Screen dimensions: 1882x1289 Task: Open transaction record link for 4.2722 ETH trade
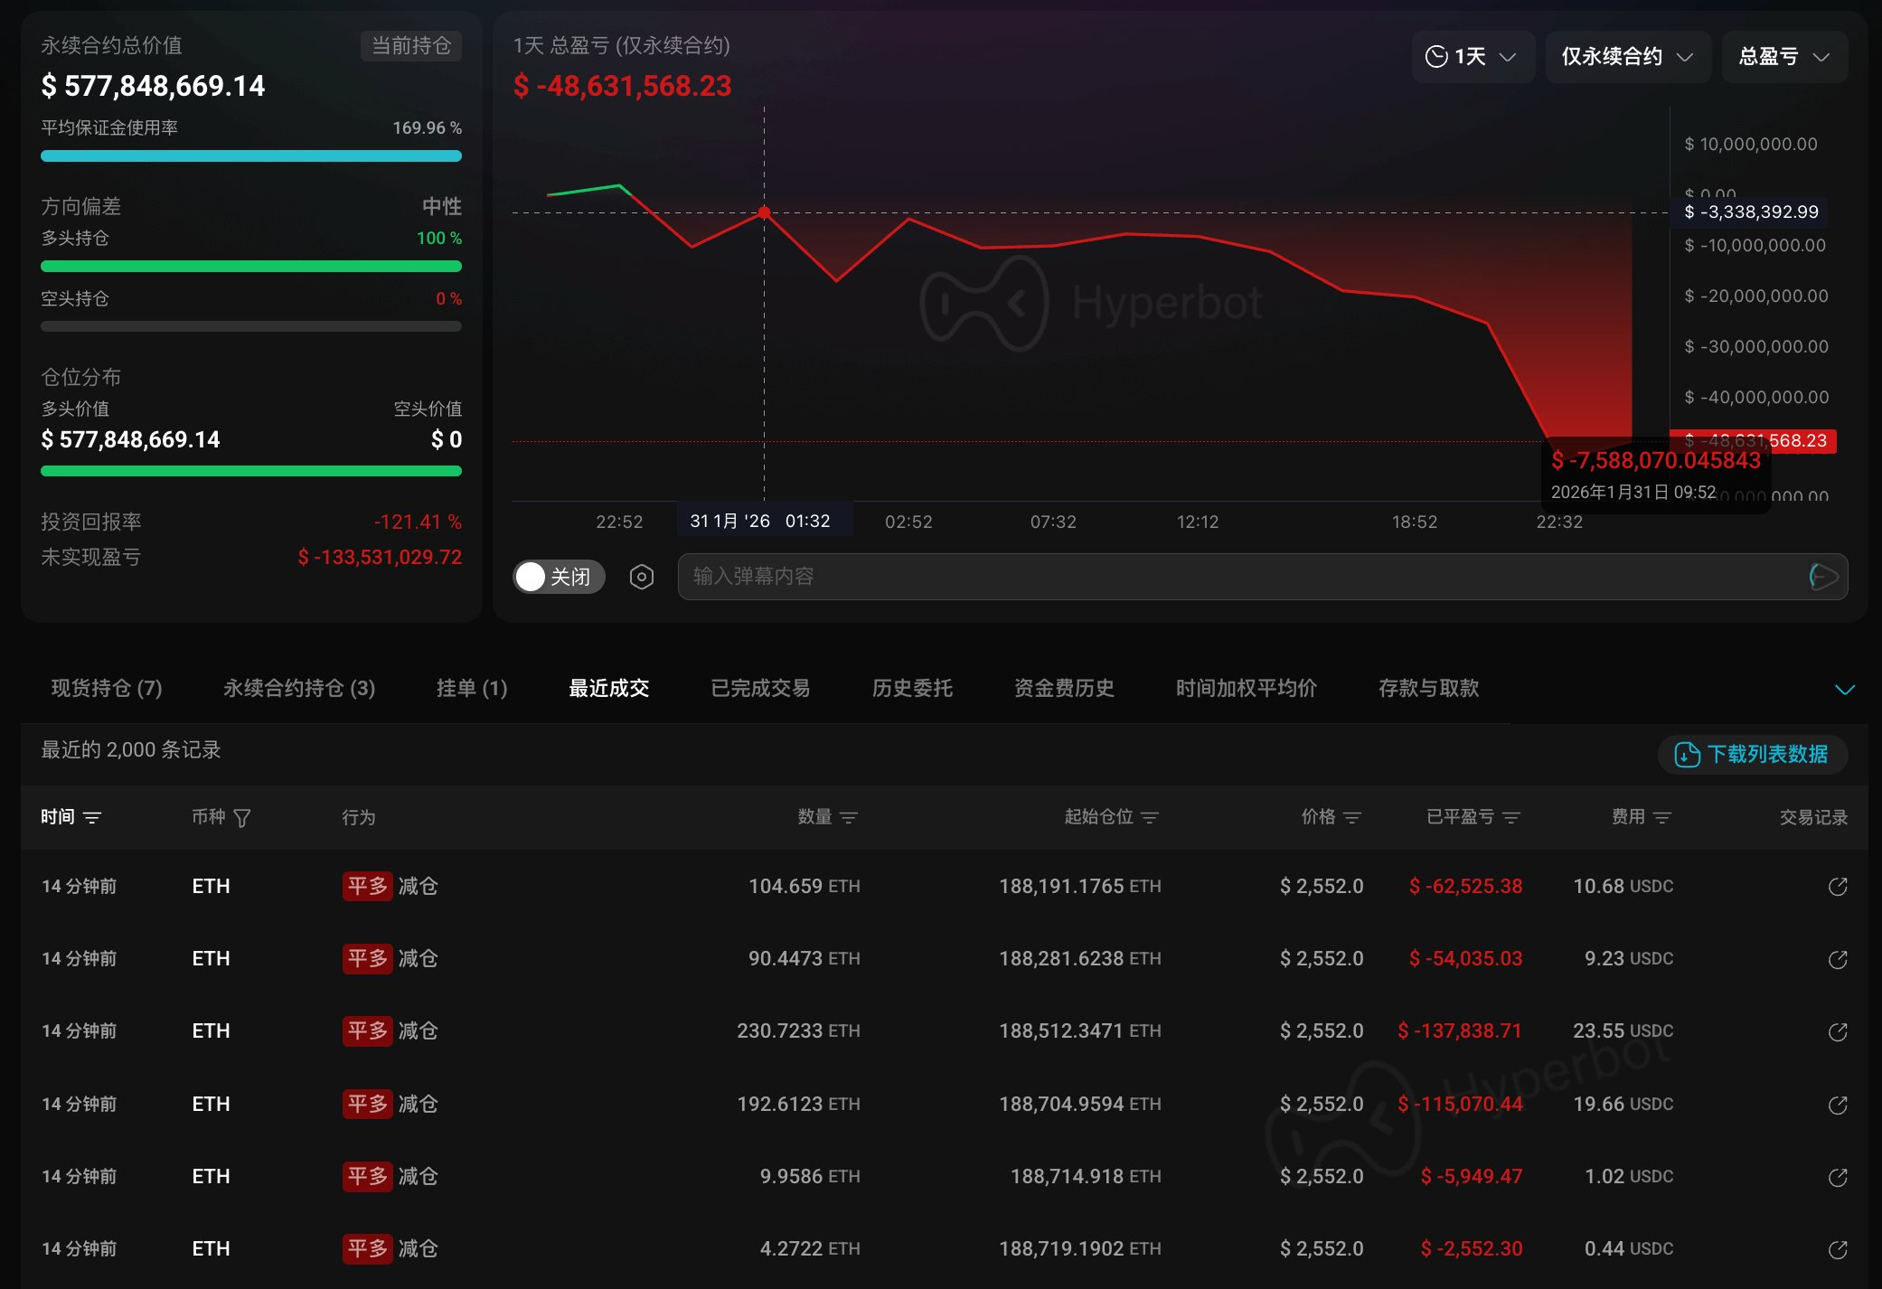pos(1837,1249)
